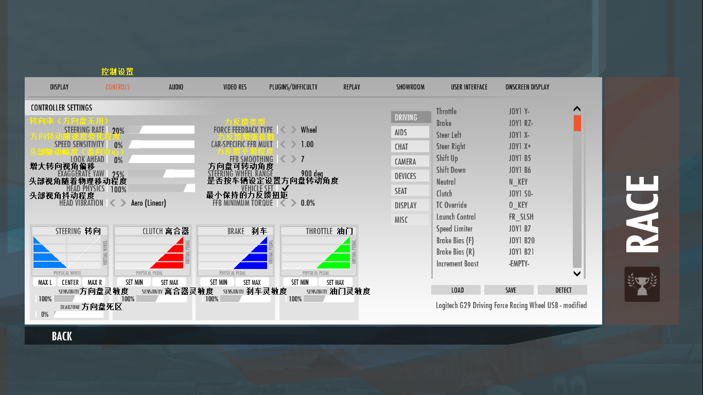Select the Chat control category
Image resolution: width=703 pixels, height=395 pixels.
410,147
